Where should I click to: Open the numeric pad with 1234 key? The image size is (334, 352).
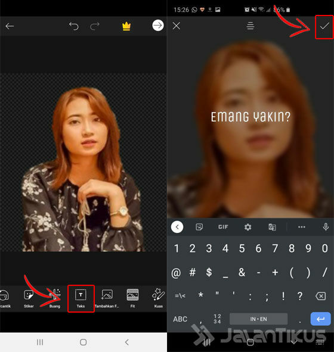point(217,319)
